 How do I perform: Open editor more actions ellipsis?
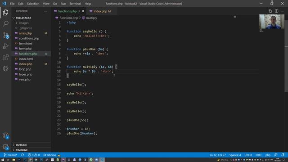point(283,11)
